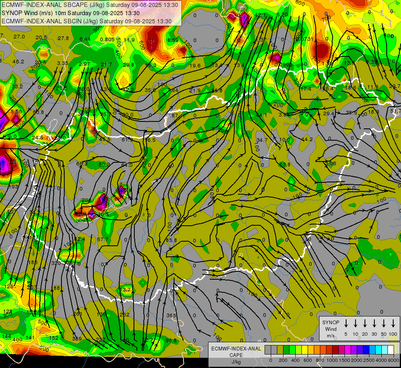The image size is (401, 368).
Task: Click the map value 61.9
Action: (x=127, y=140)
